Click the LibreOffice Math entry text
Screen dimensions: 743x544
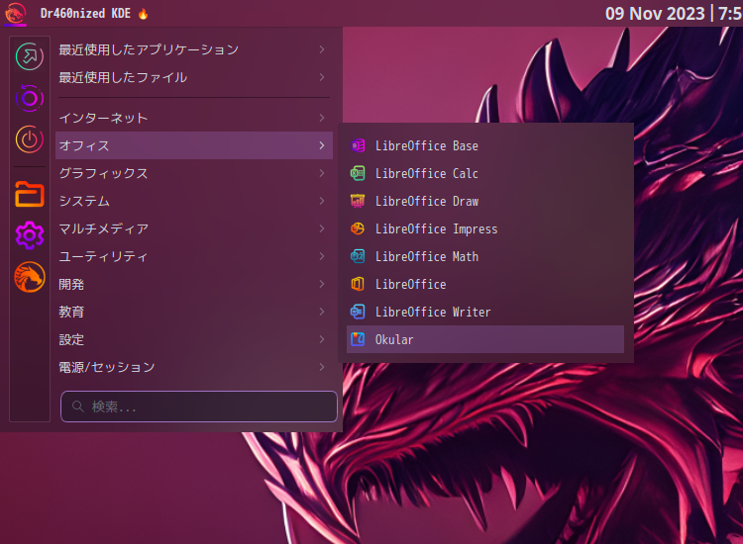427,256
